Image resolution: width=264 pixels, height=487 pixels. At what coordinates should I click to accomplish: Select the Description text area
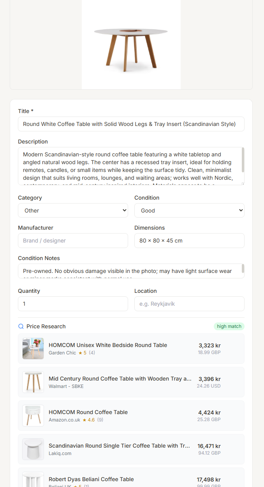pos(128,165)
